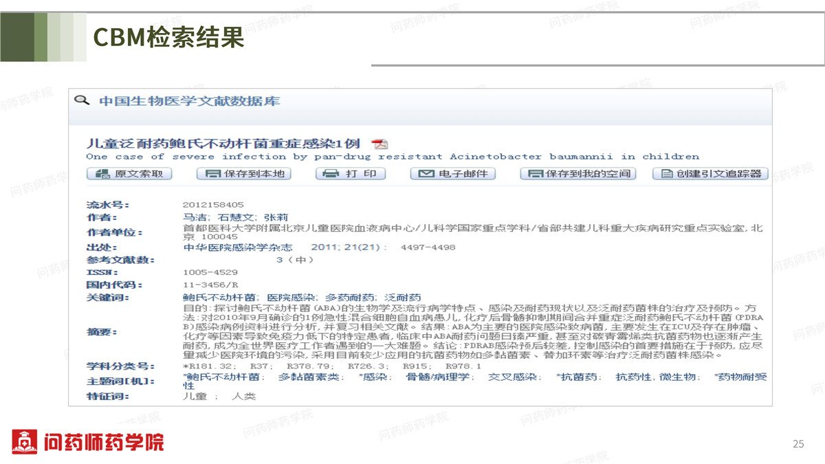
Task: Click the 保存到我的空间 button
Action: coord(577,174)
